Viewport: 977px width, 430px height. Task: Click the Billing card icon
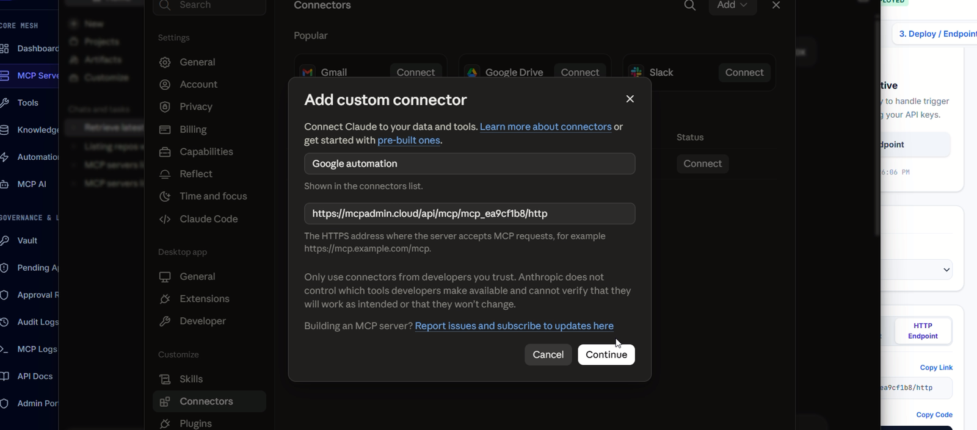click(165, 129)
